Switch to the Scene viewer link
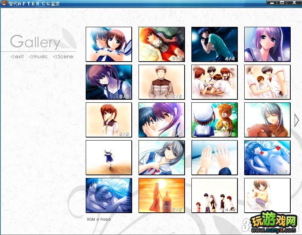Image resolution: width=302 pixels, height=235 pixels. (63, 57)
